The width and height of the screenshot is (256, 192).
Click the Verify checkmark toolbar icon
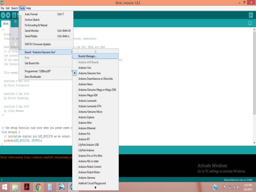3,15
